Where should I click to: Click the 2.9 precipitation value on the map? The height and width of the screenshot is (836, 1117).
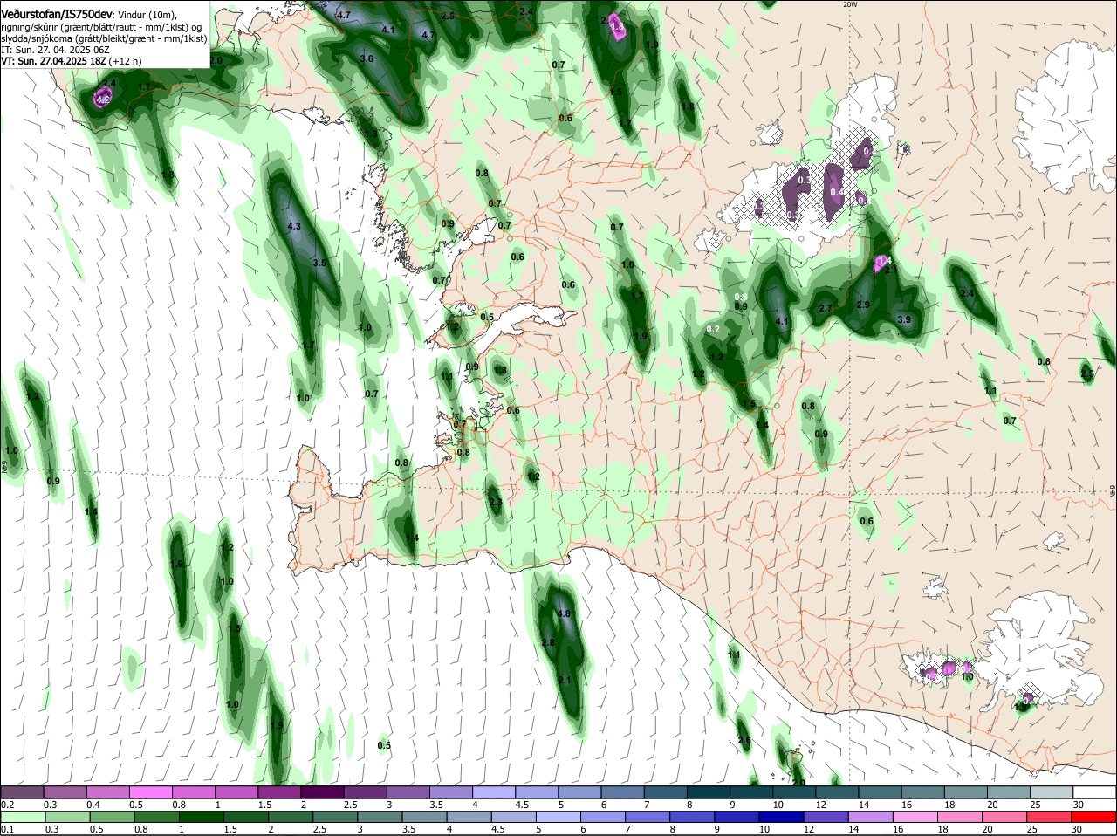pyautogui.click(x=863, y=305)
